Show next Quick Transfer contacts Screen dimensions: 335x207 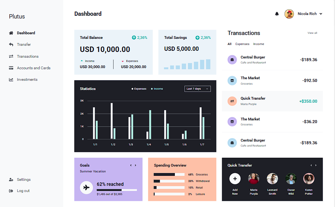(x=316, y=165)
